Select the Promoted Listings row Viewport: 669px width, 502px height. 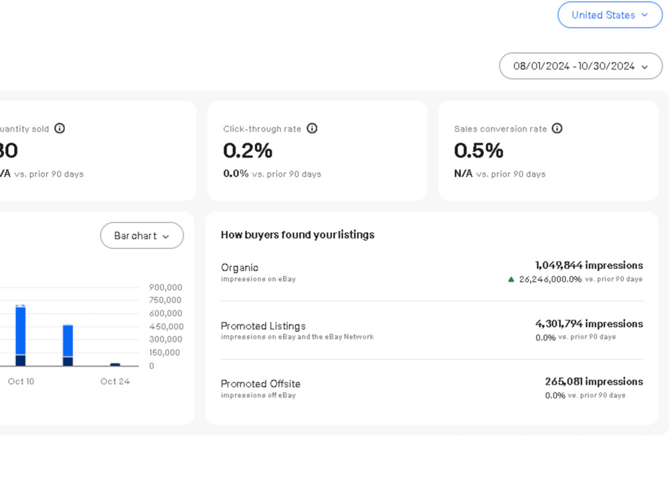432,331
